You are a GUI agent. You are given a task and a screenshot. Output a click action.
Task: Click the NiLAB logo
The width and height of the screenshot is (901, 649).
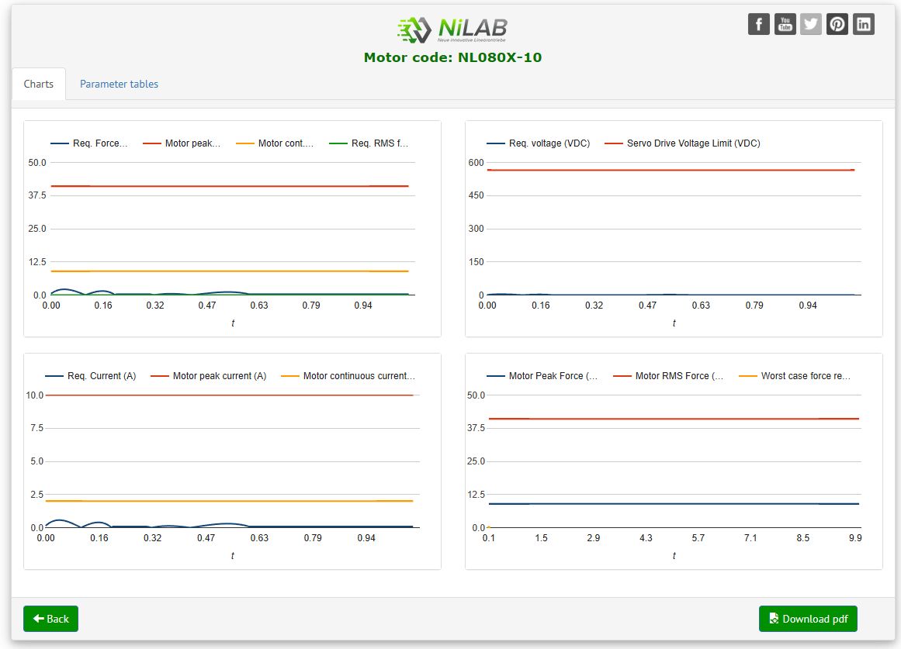pyautogui.click(x=452, y=30)
